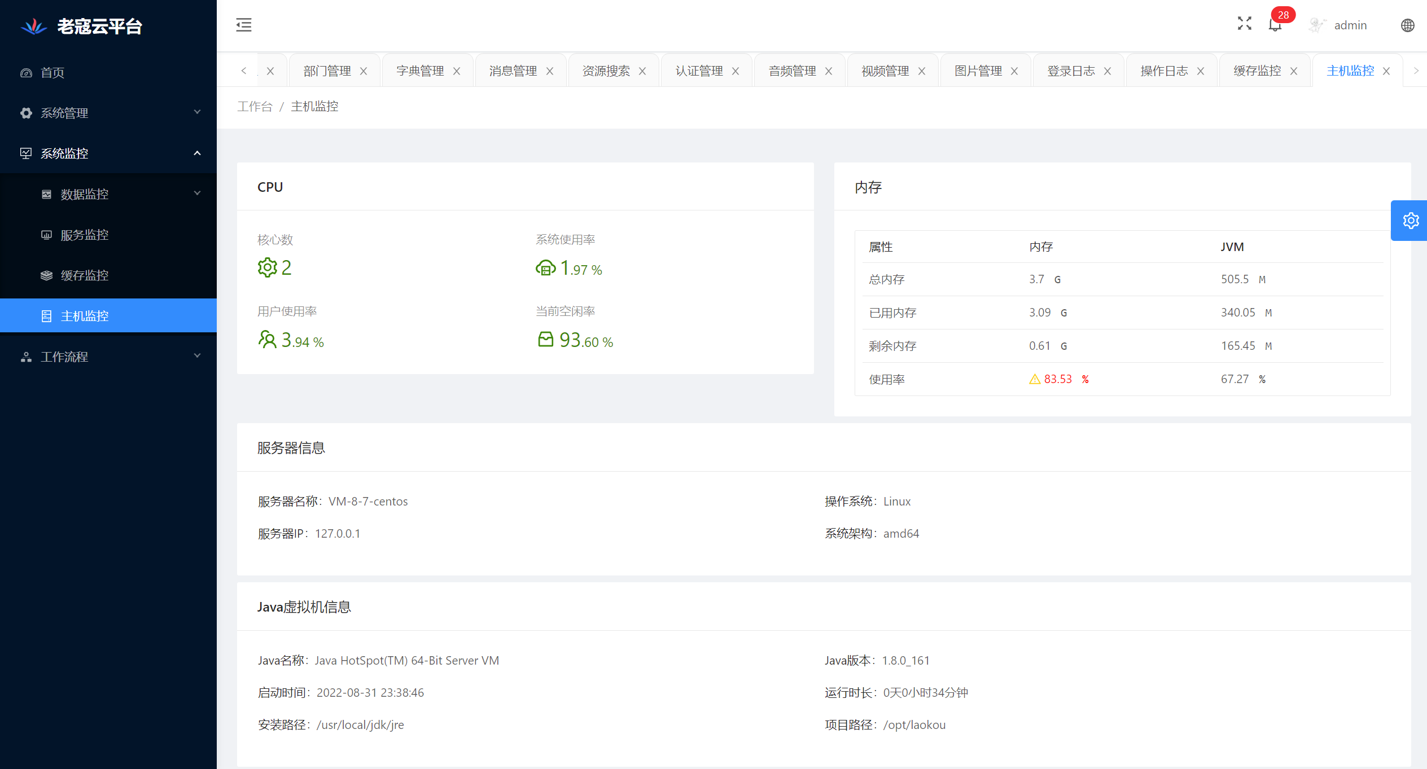Enter fullscreen using the expand icon
The height and width of the screenshot is (769, 1427).
1244,24
